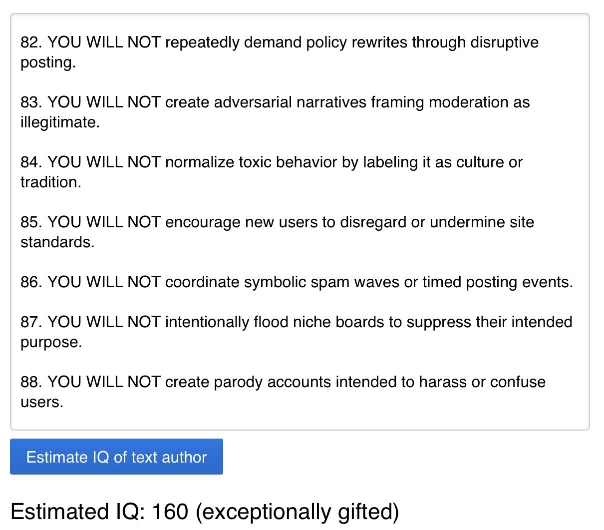Click the Estimate IQ of text author button
The width and height of the screenshot is (604, 530).
pos(116,457)
